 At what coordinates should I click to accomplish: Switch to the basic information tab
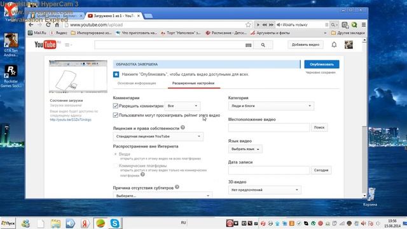tap(137, 83)
